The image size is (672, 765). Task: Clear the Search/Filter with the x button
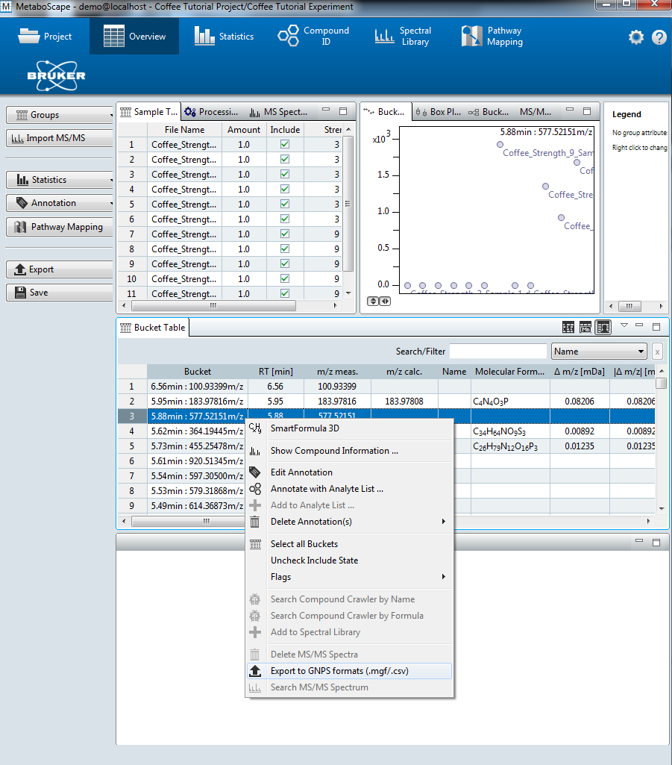coord(657,352)
